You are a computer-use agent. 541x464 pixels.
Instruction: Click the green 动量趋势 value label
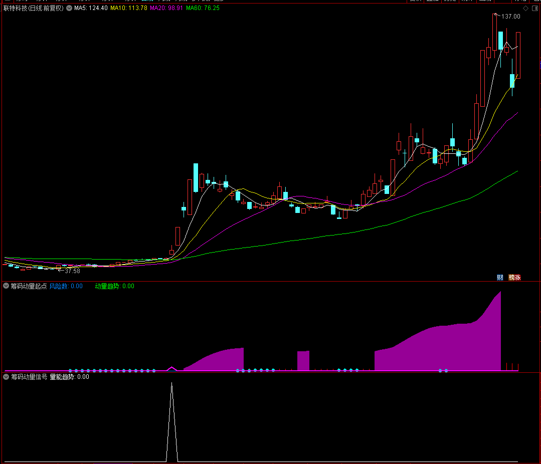pyautogui.click(x=115, y=286)
